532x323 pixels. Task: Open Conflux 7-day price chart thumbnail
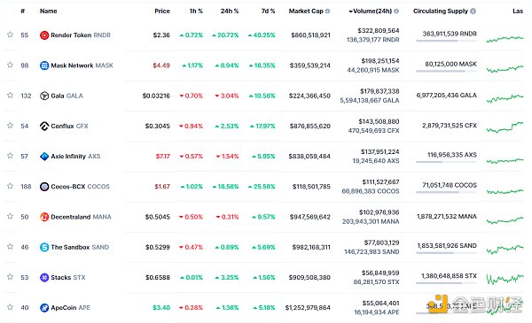click(x=505, y=127)
